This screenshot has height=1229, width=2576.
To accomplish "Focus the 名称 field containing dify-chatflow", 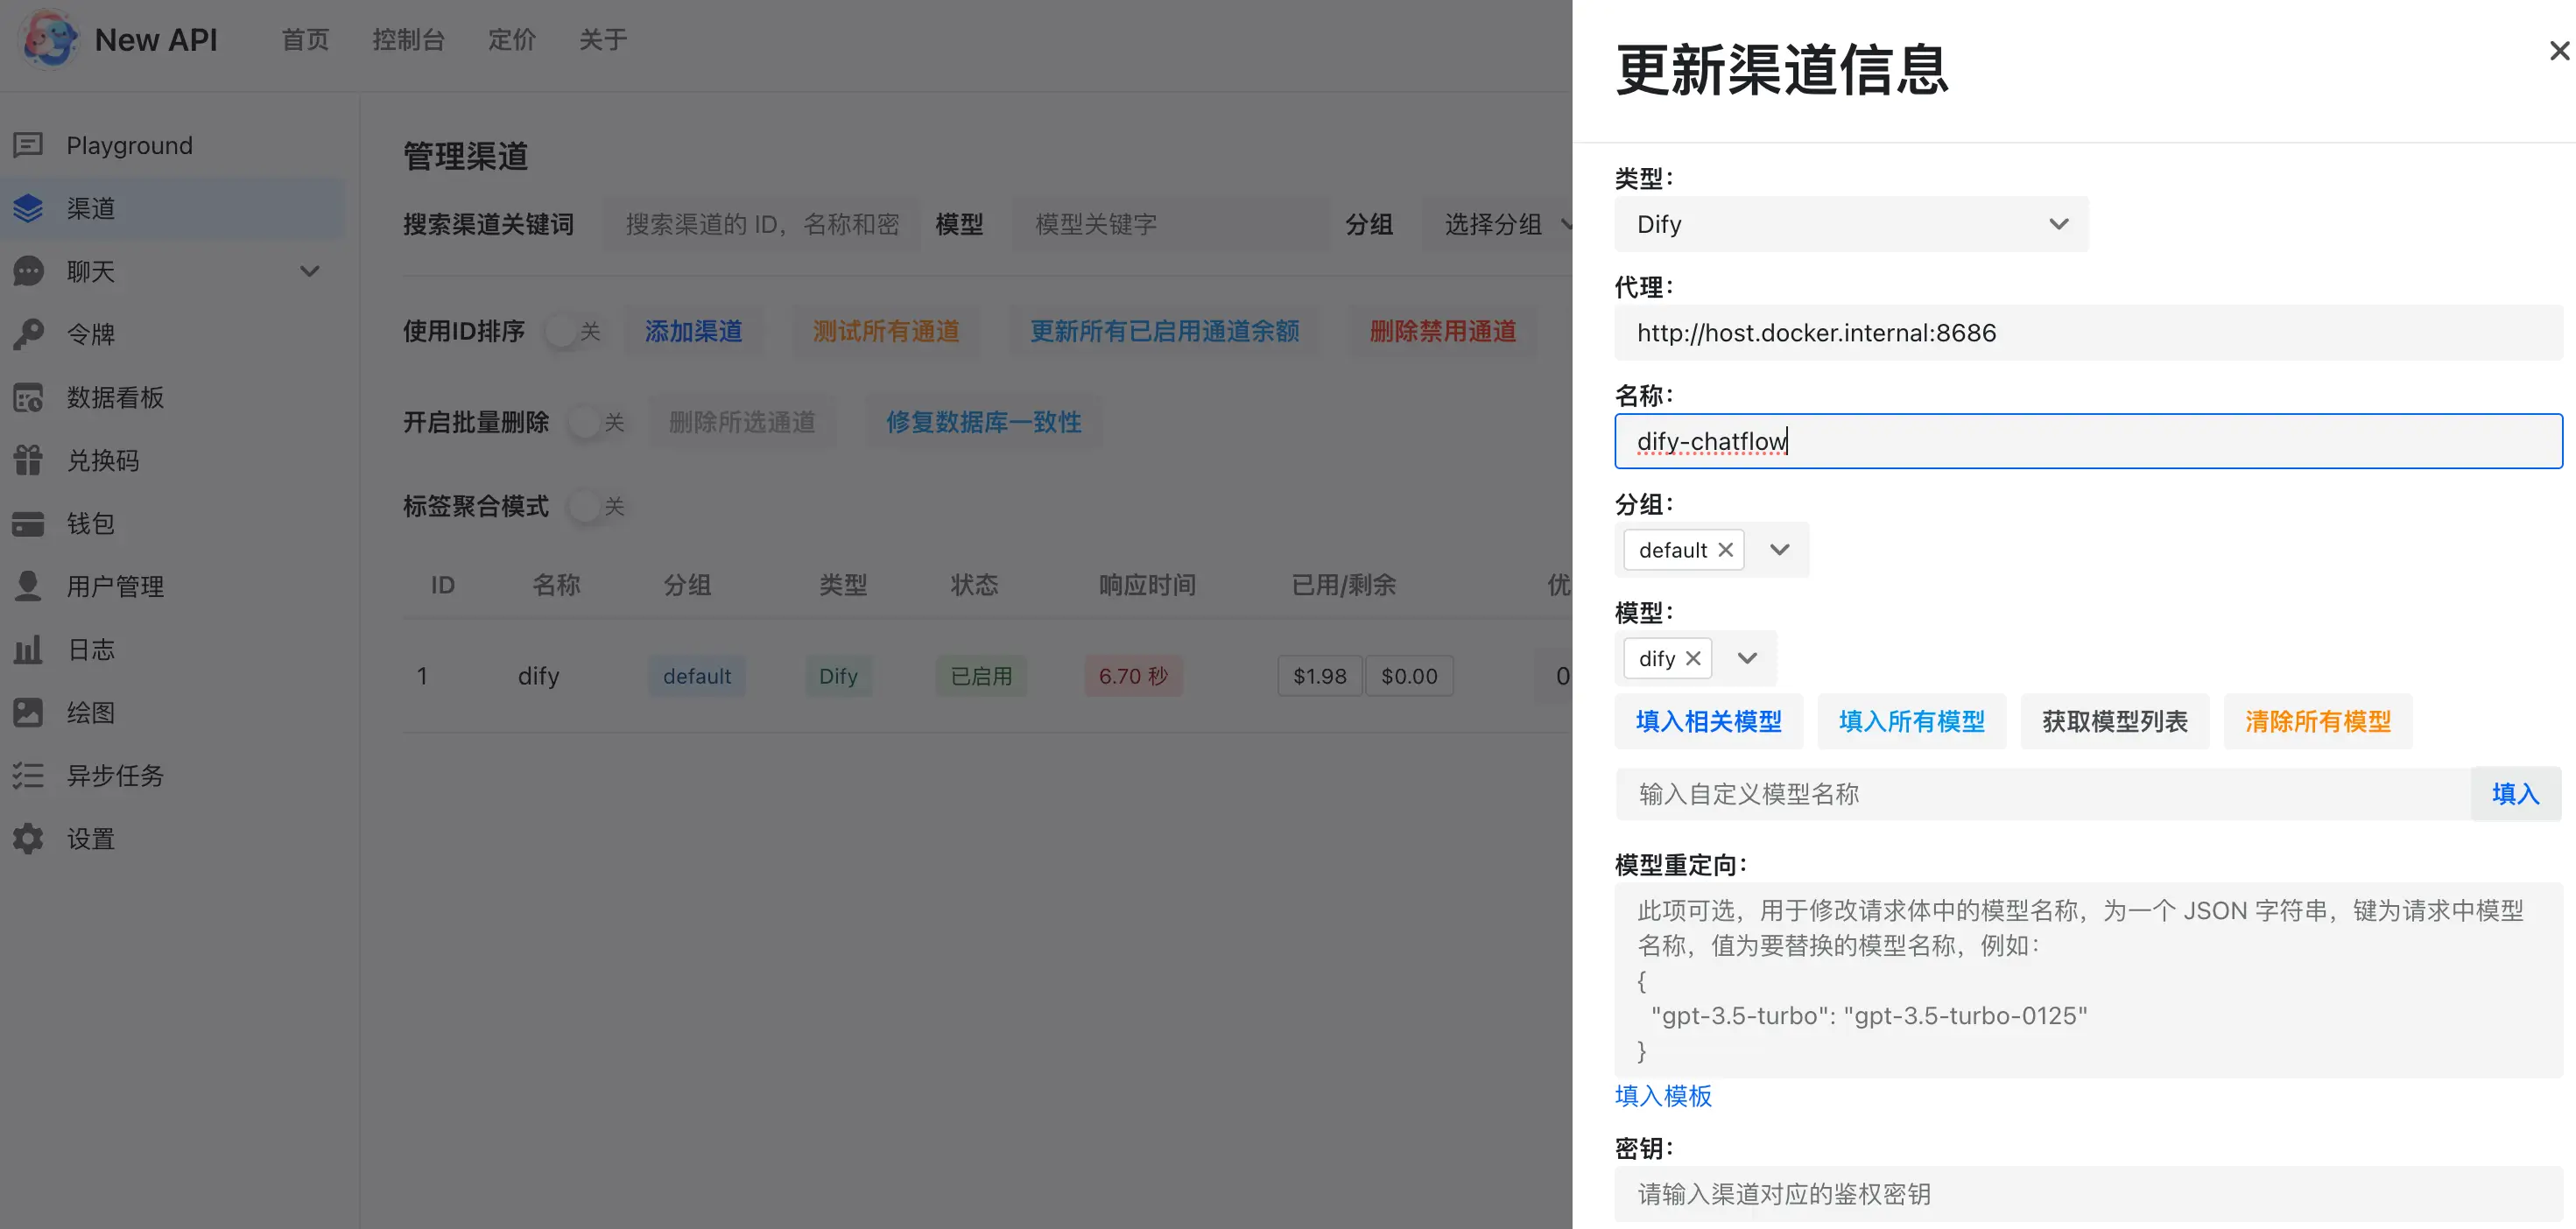I will [2088, 441].
